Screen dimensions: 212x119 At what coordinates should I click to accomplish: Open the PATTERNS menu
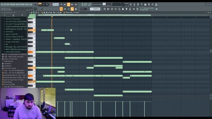click(13, 4)
